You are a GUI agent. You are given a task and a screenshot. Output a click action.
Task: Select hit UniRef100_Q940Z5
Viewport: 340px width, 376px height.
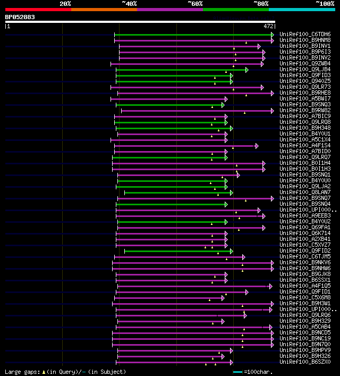305,81
